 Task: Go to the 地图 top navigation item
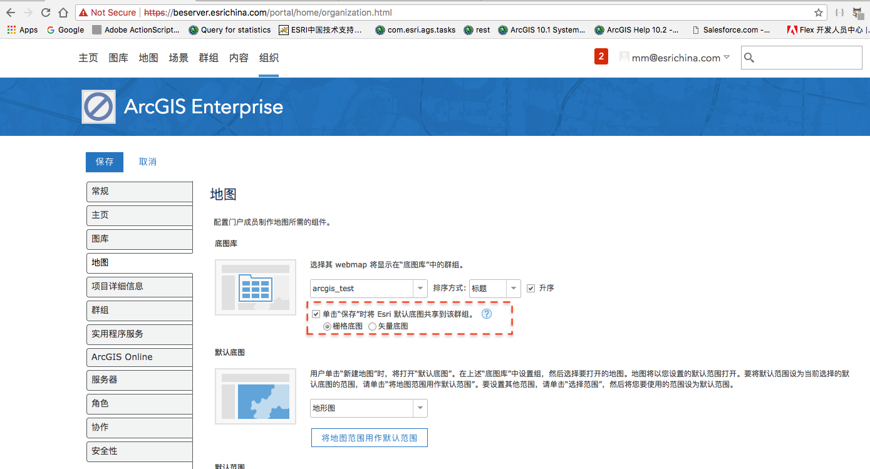pyautogui.click(x=148, y=58)
